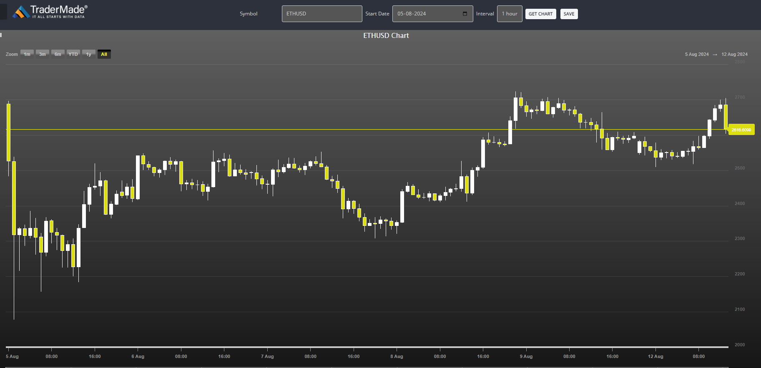
Task: Click the Start Date field 05-08-2024
Action: (432, 14)
